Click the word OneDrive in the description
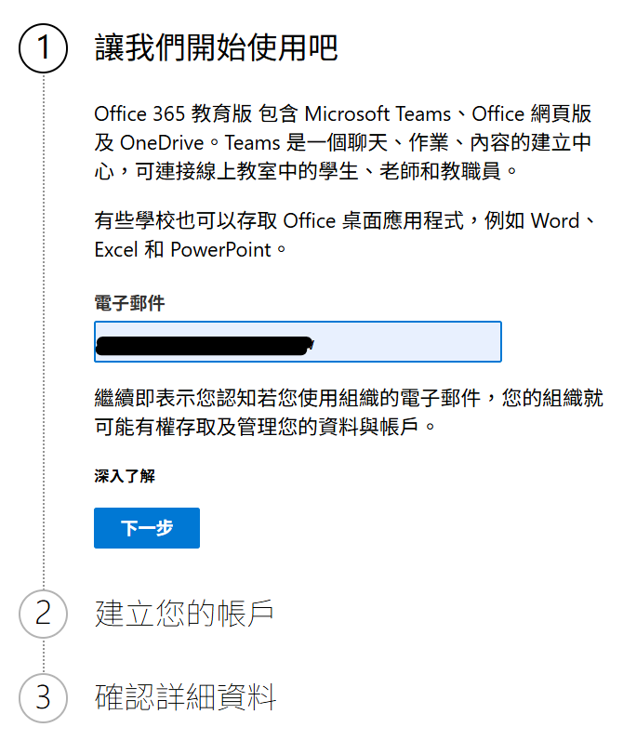 [x=165, y=143]
